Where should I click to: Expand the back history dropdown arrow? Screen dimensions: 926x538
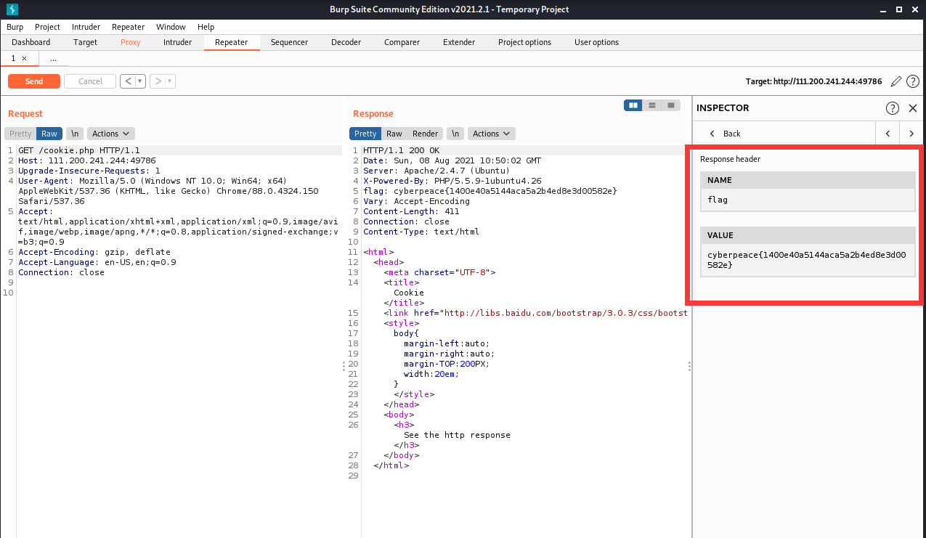coord(140,81)
